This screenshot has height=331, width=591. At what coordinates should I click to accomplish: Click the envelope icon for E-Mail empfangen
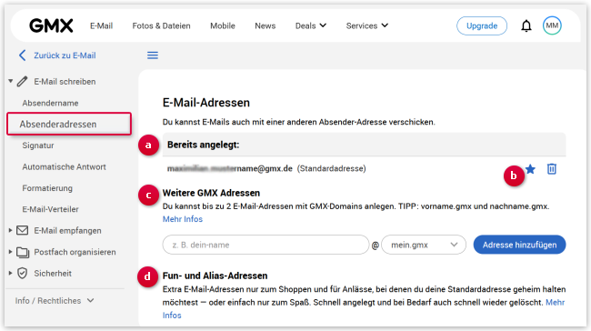point(22,230)
